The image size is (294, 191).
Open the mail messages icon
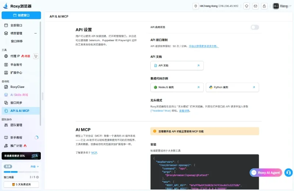coord(255,6)
